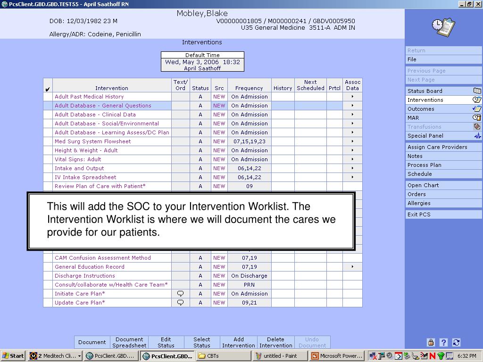Select Status Board in the sidebar
The width and height of the screenshot is (483, 362).
coord(443,91)
